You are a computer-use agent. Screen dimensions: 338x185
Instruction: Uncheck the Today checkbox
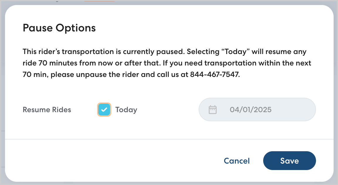click(x=104, y=110)
